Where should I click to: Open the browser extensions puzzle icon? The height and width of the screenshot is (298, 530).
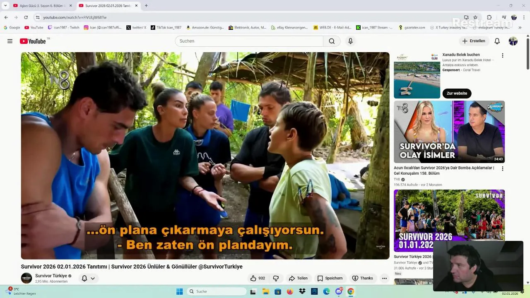[489, 17]
